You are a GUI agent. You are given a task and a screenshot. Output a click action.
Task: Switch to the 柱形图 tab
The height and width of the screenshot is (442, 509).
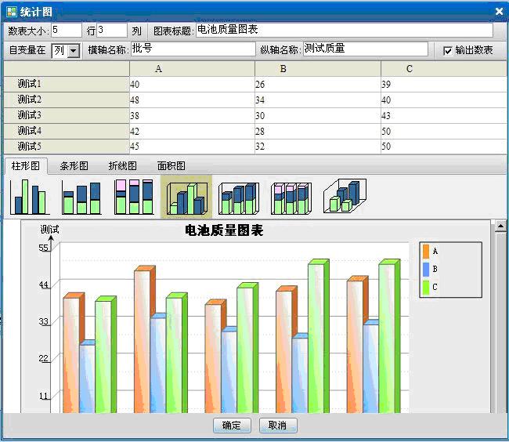pos(25,166)
